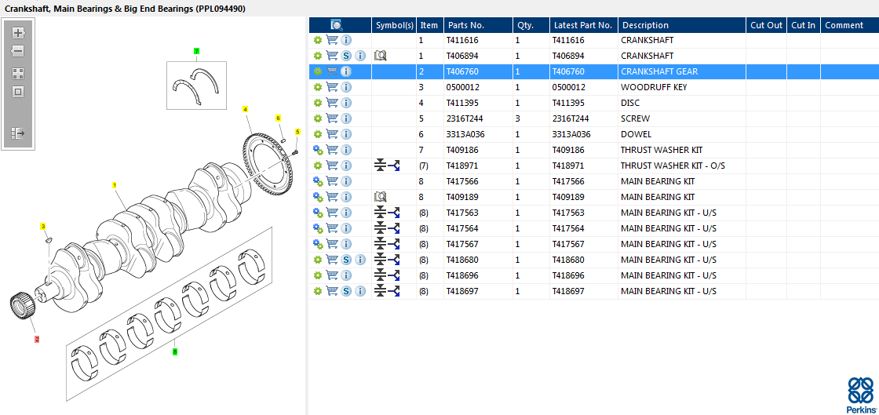Image resolution: width=879 pixels, height=415 pixels.
Task: Open the book symbol for T409189
Action: (x=380, y=197)
